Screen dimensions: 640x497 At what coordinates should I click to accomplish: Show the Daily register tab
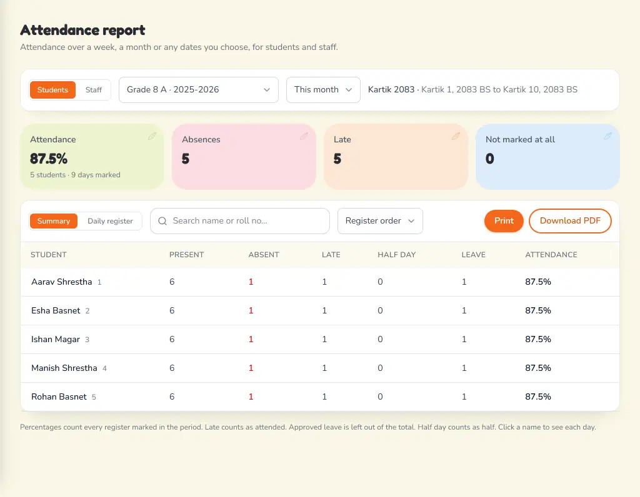click(x=110, y=221)
